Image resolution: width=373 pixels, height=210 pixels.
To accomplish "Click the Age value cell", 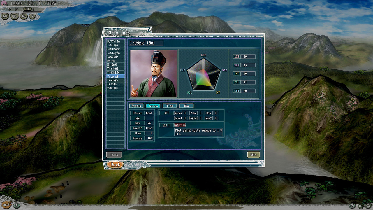I will click(149, 118).
